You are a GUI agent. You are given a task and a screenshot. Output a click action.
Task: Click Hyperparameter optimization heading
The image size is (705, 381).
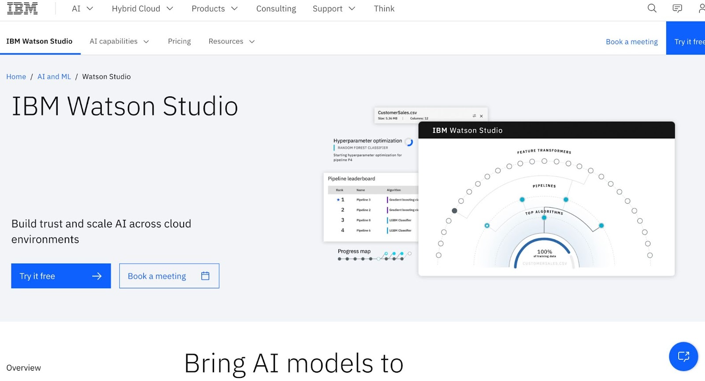click(367, 141)
